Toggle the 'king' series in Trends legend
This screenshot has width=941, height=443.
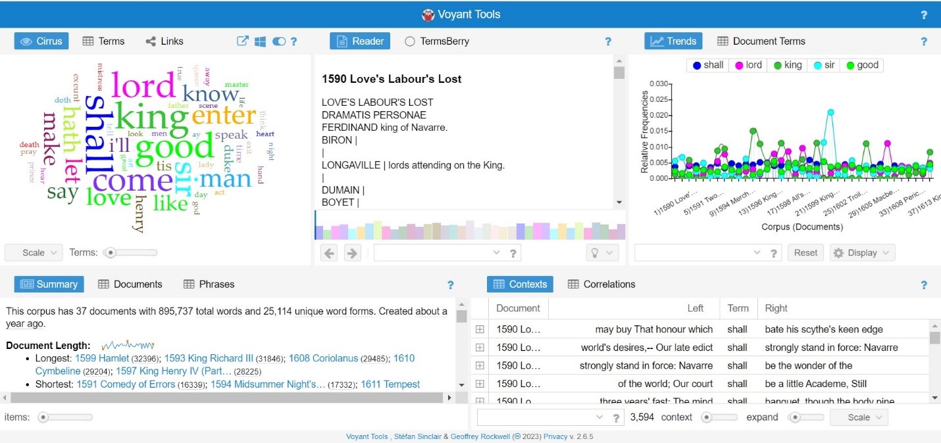787,65
